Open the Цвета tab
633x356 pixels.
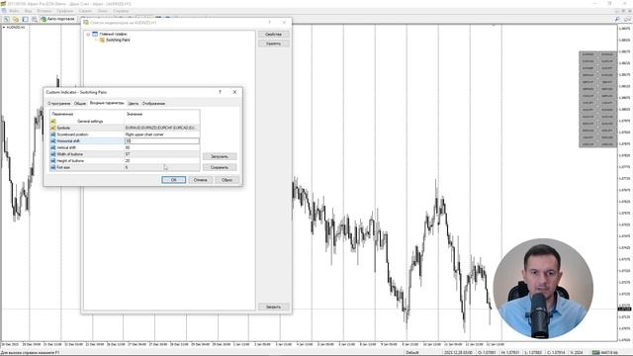[x=134, y=104]
